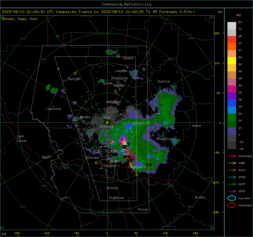Pick the magenta 42-39 dBZ swatch

[232, 89]
